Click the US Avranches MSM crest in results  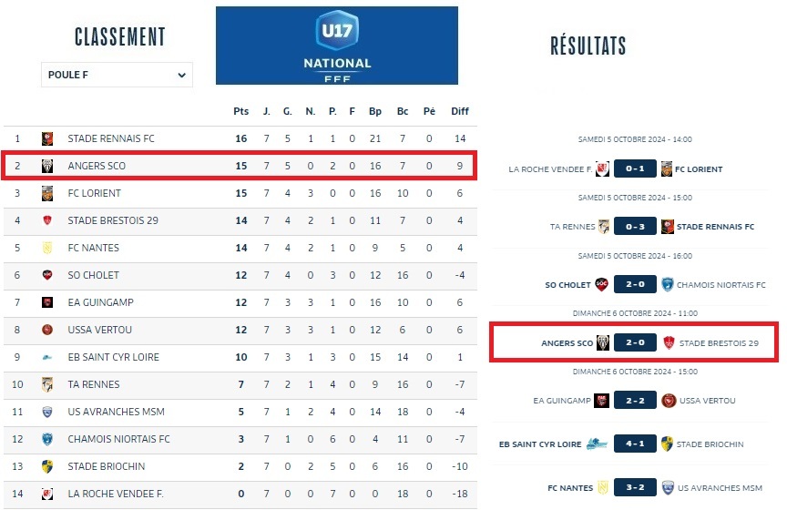[x=668, y=488]
